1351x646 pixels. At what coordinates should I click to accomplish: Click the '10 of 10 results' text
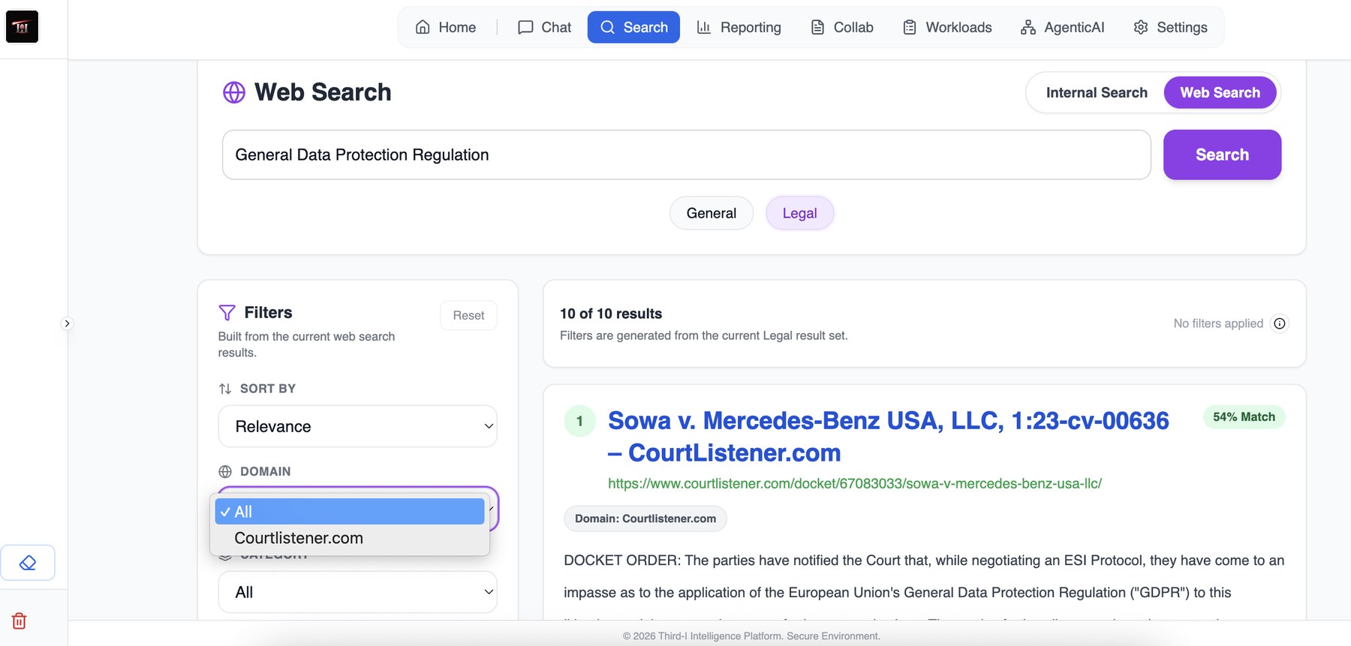coord(611,314)
